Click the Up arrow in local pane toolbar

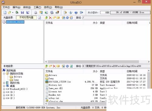(47, 66)
